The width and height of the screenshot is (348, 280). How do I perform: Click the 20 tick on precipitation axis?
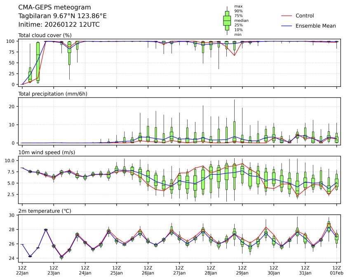click(12, 106)
